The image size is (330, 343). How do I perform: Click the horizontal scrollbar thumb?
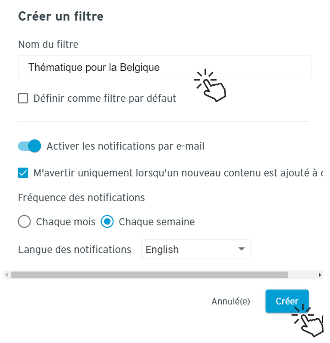coord(150,275)
